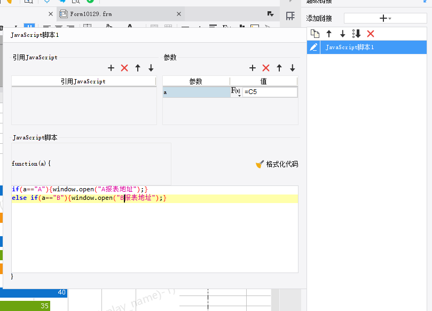Open the add link plus dropdown

click(384, 18)
